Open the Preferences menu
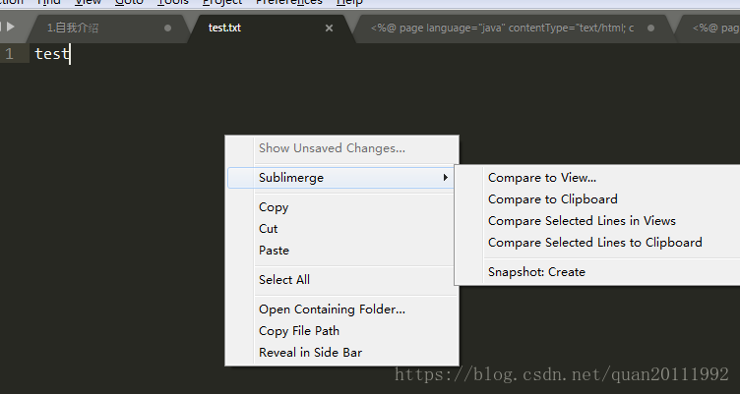The height and width of the screenshot is (394, 740). [289, 2]
